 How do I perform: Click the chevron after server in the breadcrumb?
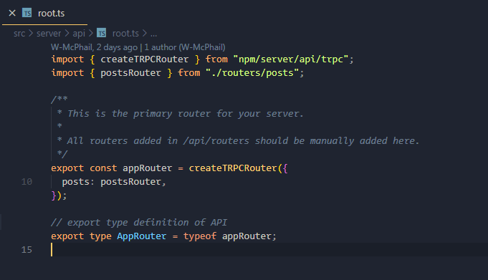(67, 33)
